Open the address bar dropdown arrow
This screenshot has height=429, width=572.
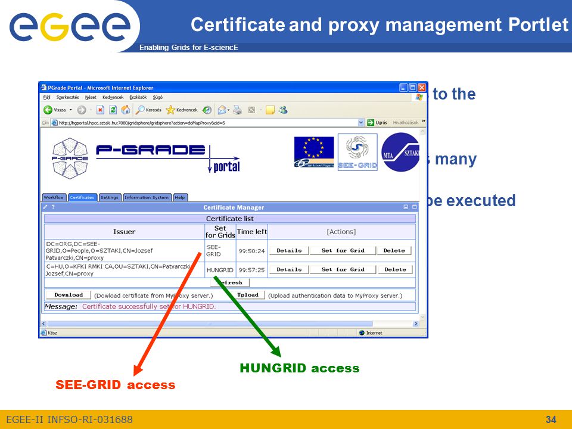pos(361,123)
